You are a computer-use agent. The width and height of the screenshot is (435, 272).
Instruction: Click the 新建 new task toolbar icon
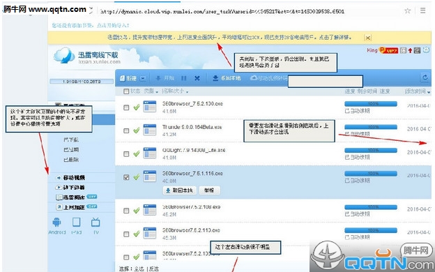tap(123, 78)
